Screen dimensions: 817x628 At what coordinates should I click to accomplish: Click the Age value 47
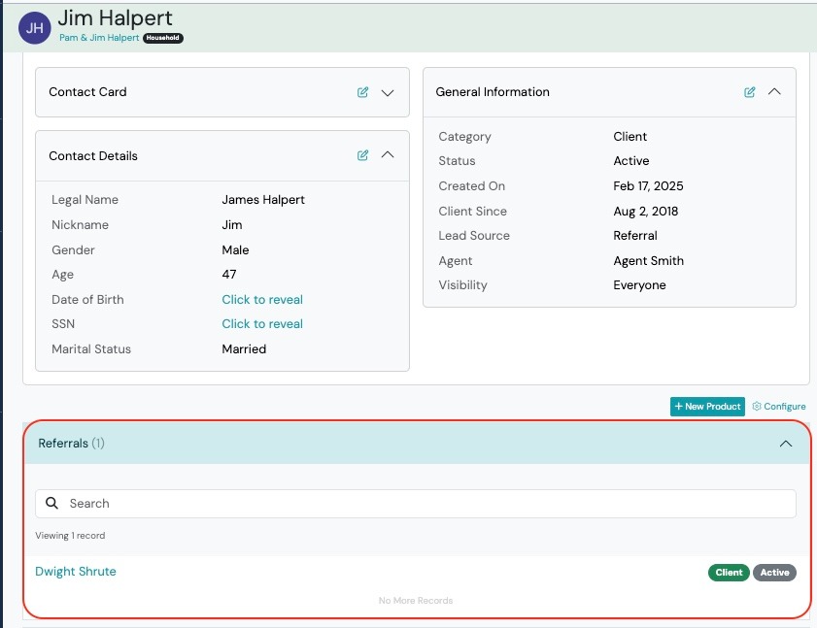tap(228, 275)
